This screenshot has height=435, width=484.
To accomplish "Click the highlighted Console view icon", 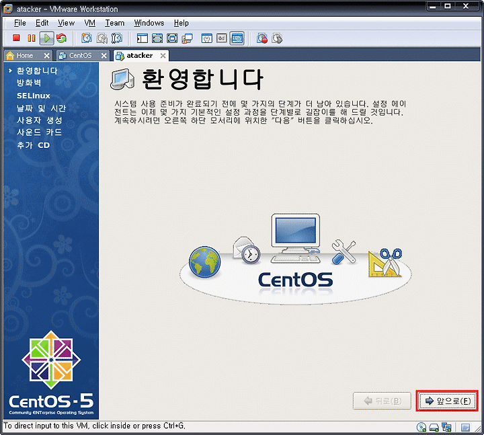I will point(237,38).
